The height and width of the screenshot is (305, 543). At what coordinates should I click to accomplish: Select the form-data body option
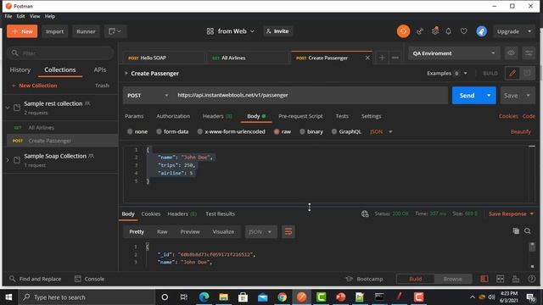[172, 132]
